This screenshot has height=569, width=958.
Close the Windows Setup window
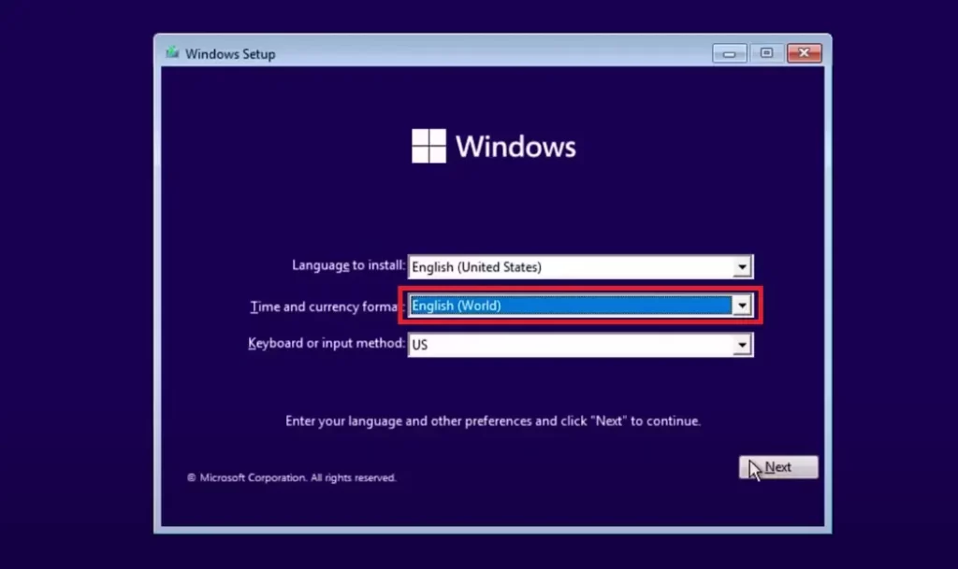coord(804,53)
